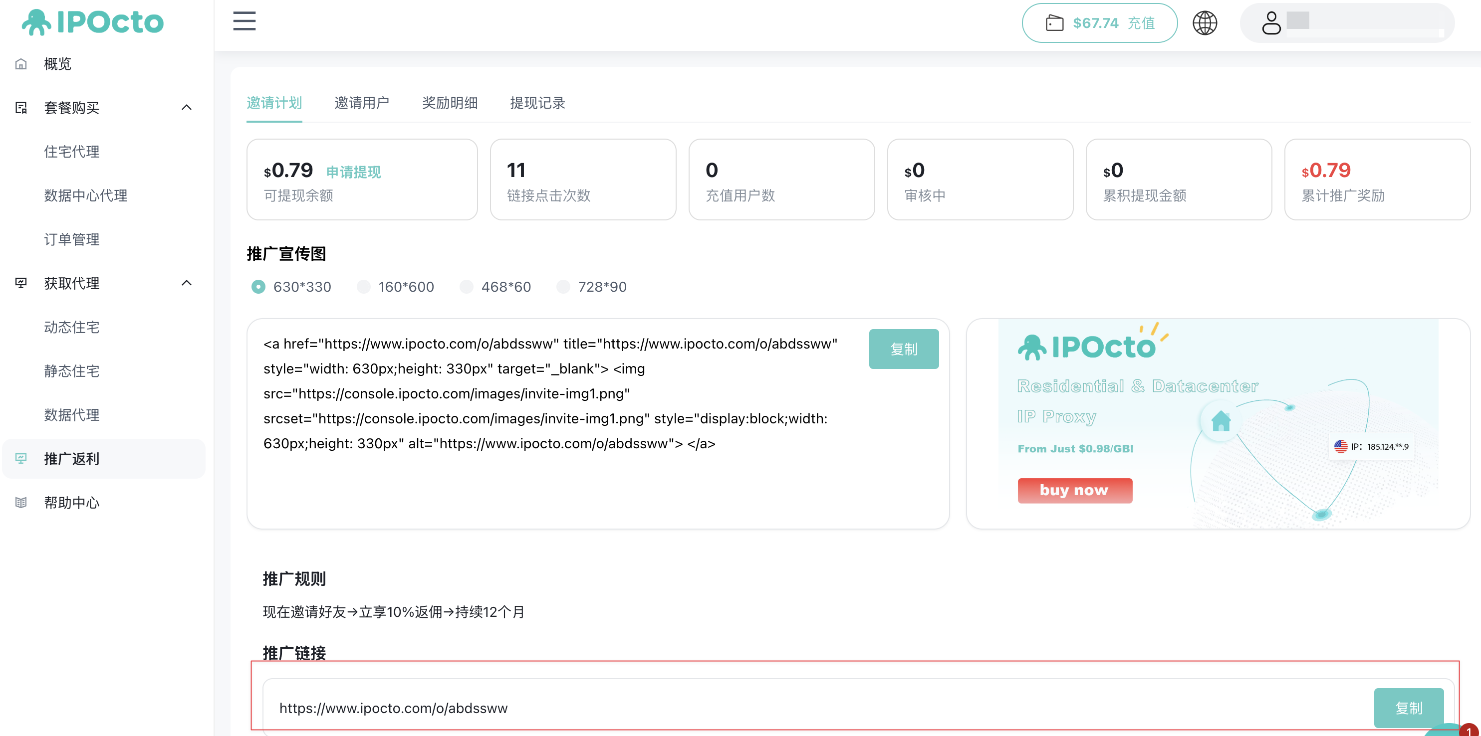
Task: Click the 套餐购买 package icon
Action: click(x=21, y=107)
